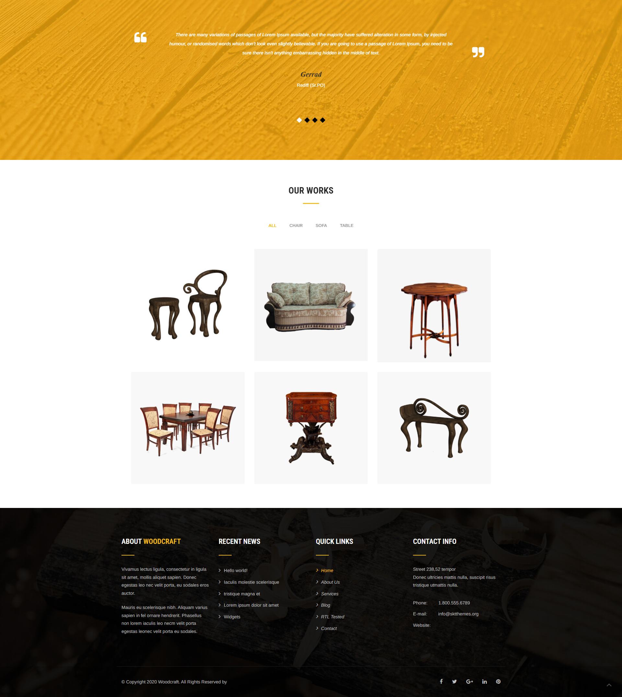Select the CHAIR filter tab
Screen dimensions: 622x697
click(x=294, y=225)
